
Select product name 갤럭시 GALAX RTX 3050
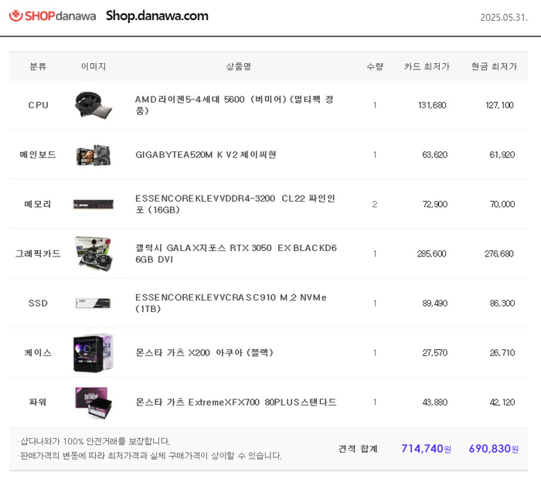pyautogui.click(x=236, y=253)
